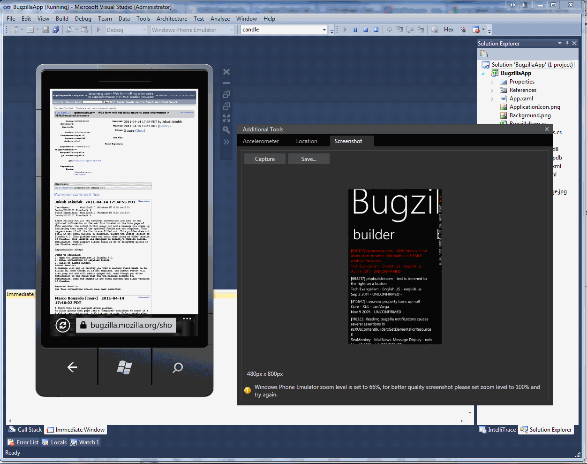Tap the phone browser ellipsis menu
This screenshot has width=587, height=464.
[187, 319]
